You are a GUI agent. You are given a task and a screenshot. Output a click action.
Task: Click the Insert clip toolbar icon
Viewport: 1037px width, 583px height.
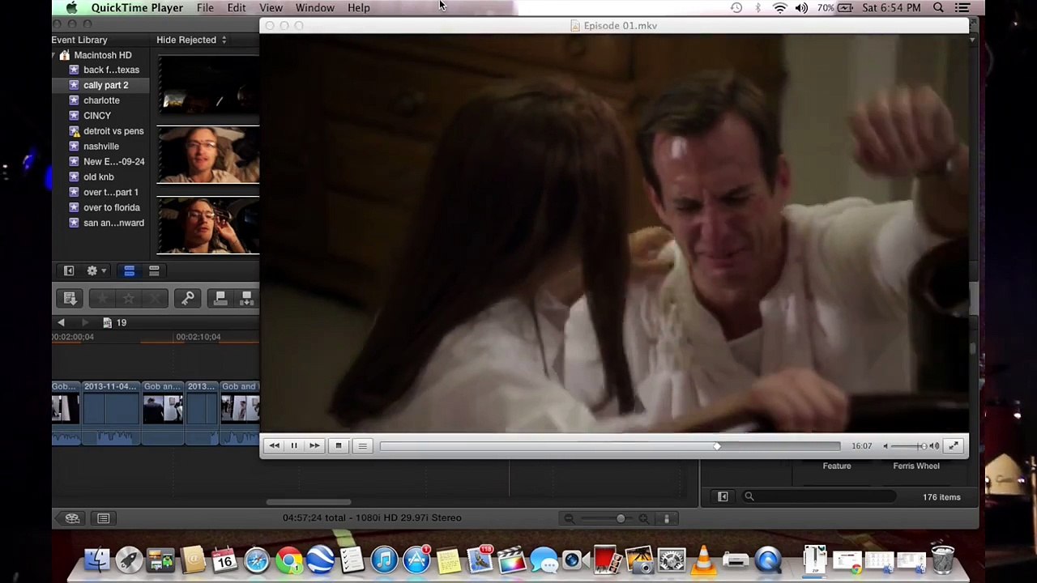(247, 299)
